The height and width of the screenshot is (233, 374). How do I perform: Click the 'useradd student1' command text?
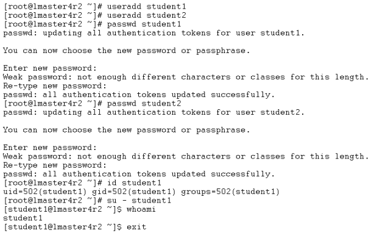click(146, 7)
